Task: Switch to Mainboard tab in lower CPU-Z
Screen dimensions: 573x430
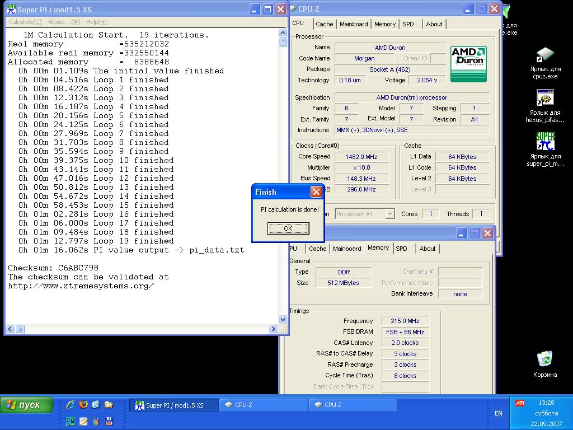Action: click(347, 249)
